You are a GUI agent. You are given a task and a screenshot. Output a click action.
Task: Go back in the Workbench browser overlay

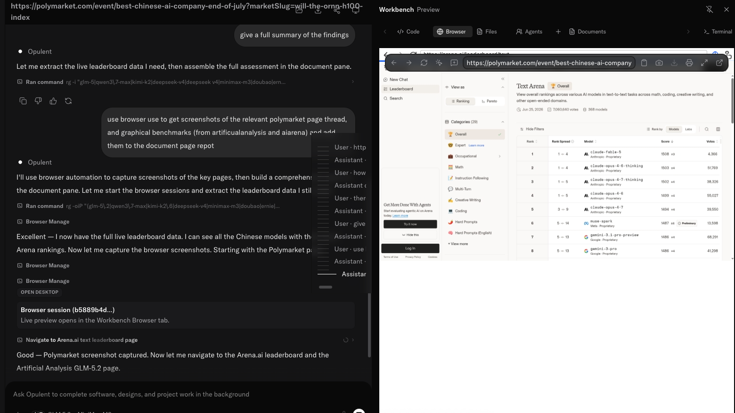[x=394, y=63]
